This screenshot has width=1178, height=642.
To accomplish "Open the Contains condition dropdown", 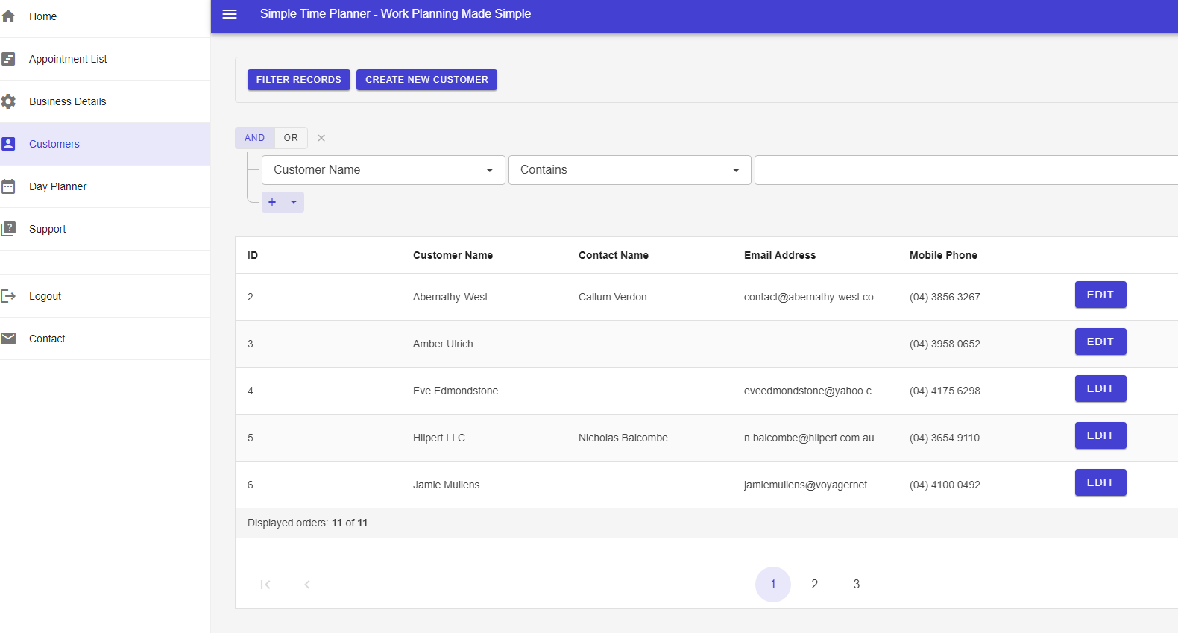I will pyautogui.click(x=629, y=170).
